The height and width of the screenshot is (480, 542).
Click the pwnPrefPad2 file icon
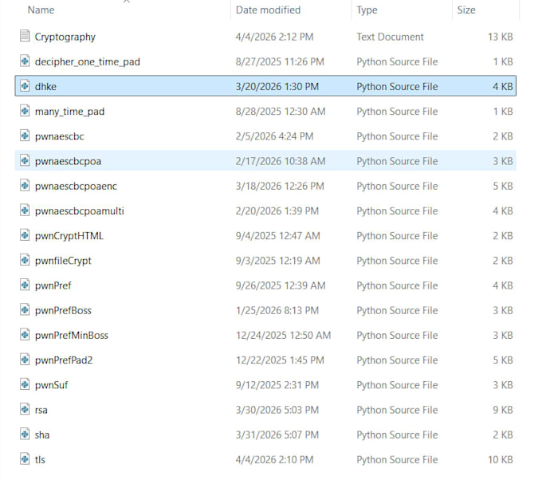[25, 360]
